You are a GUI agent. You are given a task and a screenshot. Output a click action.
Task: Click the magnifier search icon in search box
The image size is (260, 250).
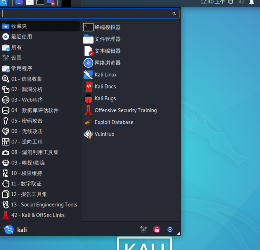click(x=174, y=13)
